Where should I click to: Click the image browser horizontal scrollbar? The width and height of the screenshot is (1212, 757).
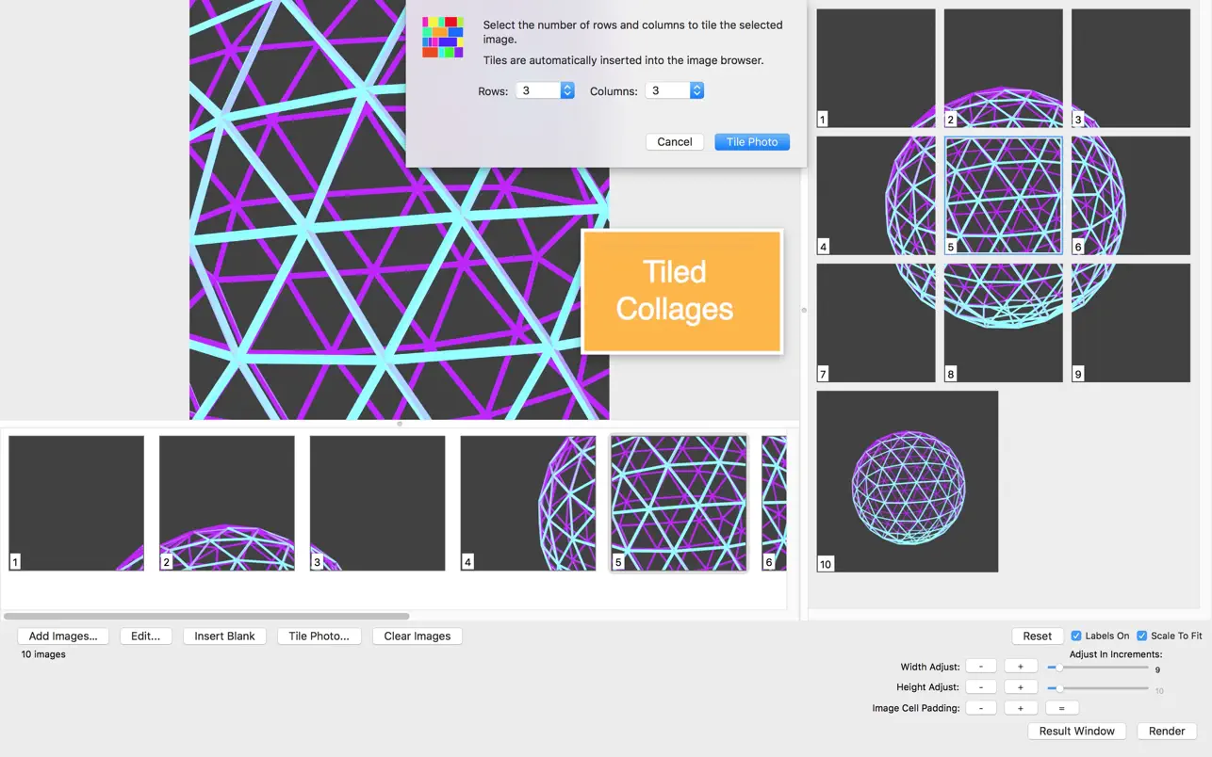point(206,617)
